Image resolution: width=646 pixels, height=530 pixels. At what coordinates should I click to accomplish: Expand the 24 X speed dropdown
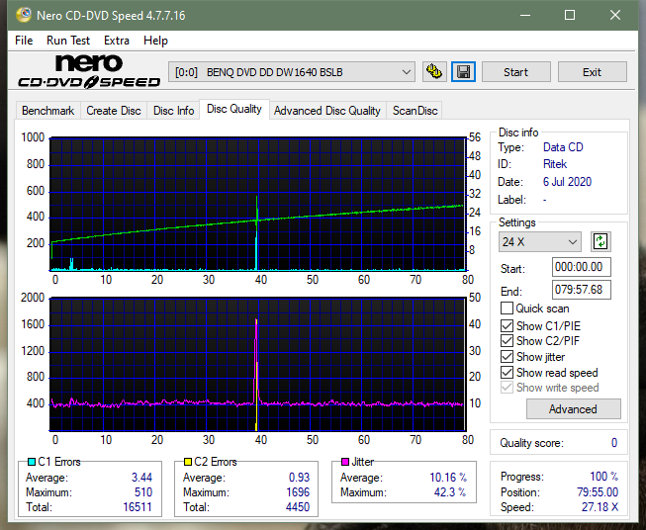(x=540, y=241)
